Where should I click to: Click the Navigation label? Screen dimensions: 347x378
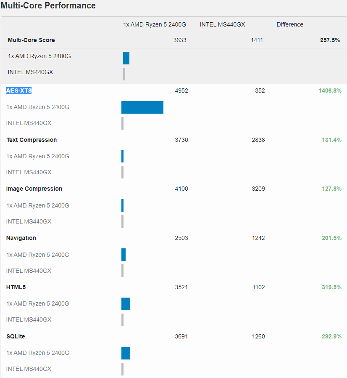21,238
